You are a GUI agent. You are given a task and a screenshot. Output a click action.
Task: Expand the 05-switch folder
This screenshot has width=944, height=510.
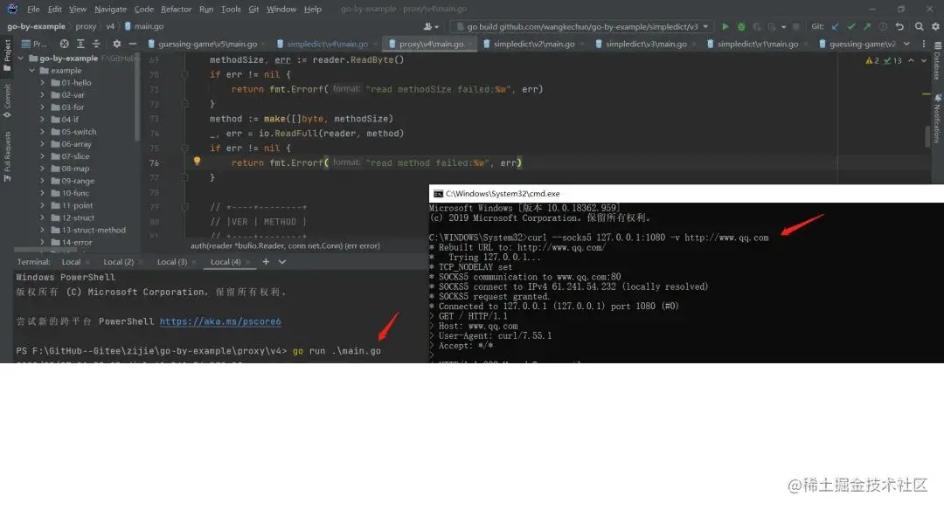42,132
